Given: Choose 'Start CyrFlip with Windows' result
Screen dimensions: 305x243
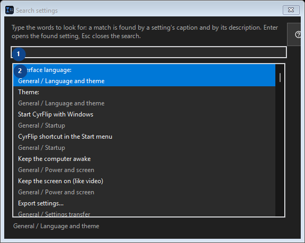Looking at the screenshot, I should coord(144,120).
